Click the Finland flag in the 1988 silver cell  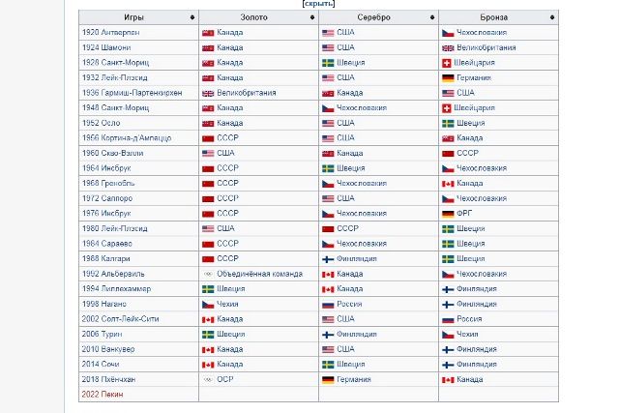pyautogui.click(x=328, y=258)
